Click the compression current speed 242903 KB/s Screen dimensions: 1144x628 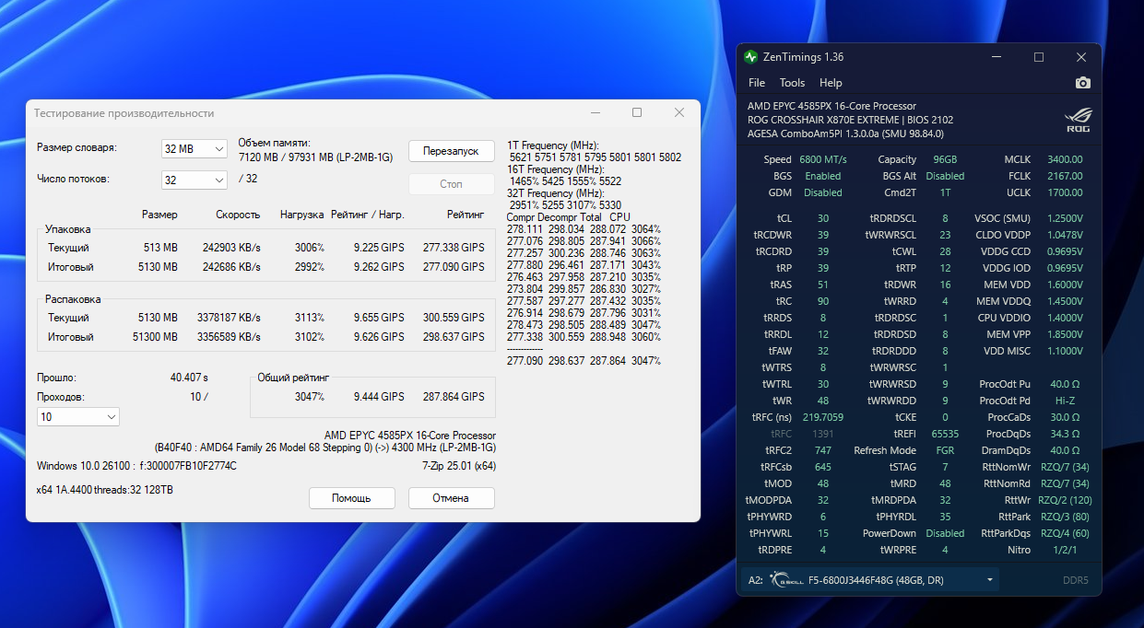(x=231, y=248)
